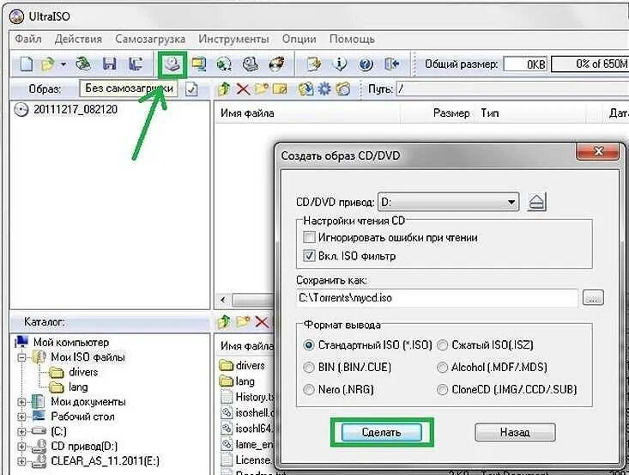Screen dimensions: 629x475
Task: Select Стандартный ISO (*.ISO) output format
Action: pos(308,345)
